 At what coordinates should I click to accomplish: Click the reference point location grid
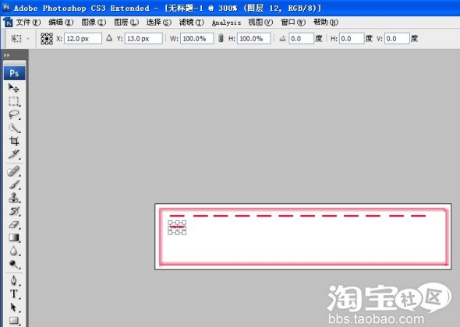(x=47, y=39)
